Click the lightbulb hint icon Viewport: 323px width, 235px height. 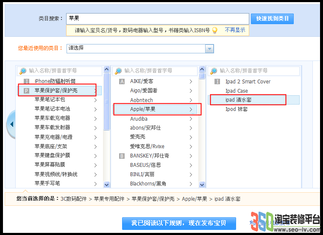pyautogui.click(x=214, y=30)
